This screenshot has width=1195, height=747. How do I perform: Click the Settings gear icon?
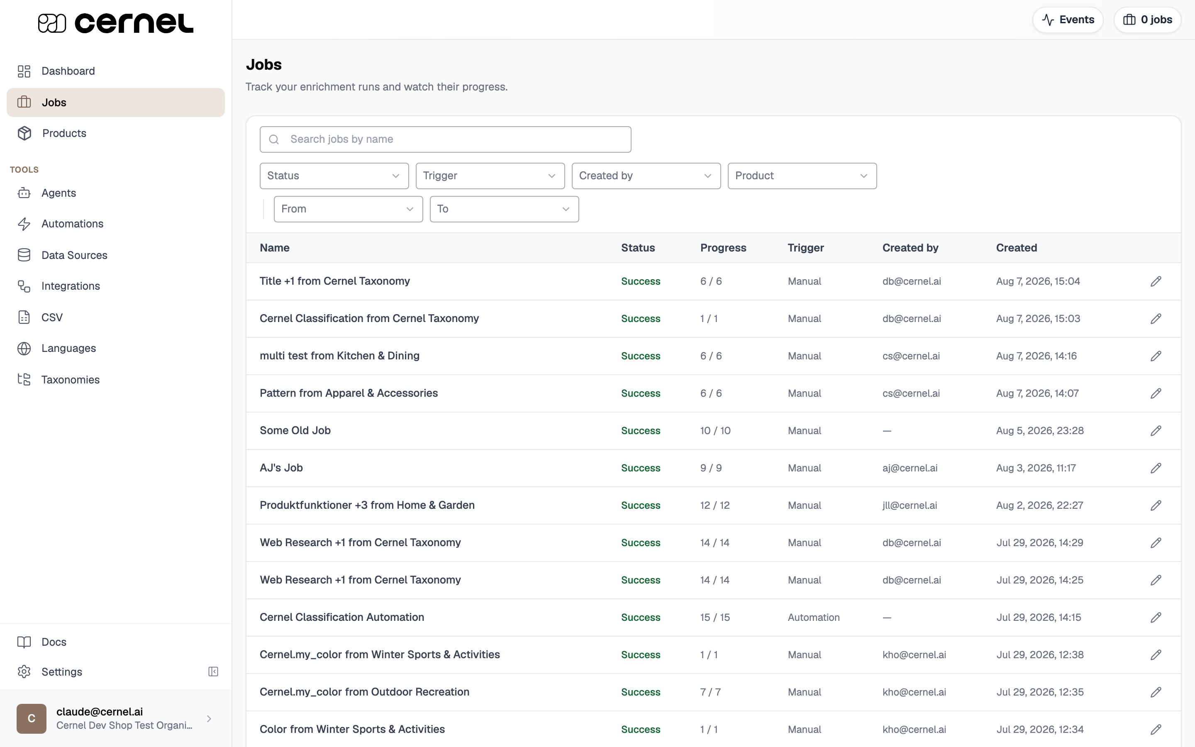[24, 672]
